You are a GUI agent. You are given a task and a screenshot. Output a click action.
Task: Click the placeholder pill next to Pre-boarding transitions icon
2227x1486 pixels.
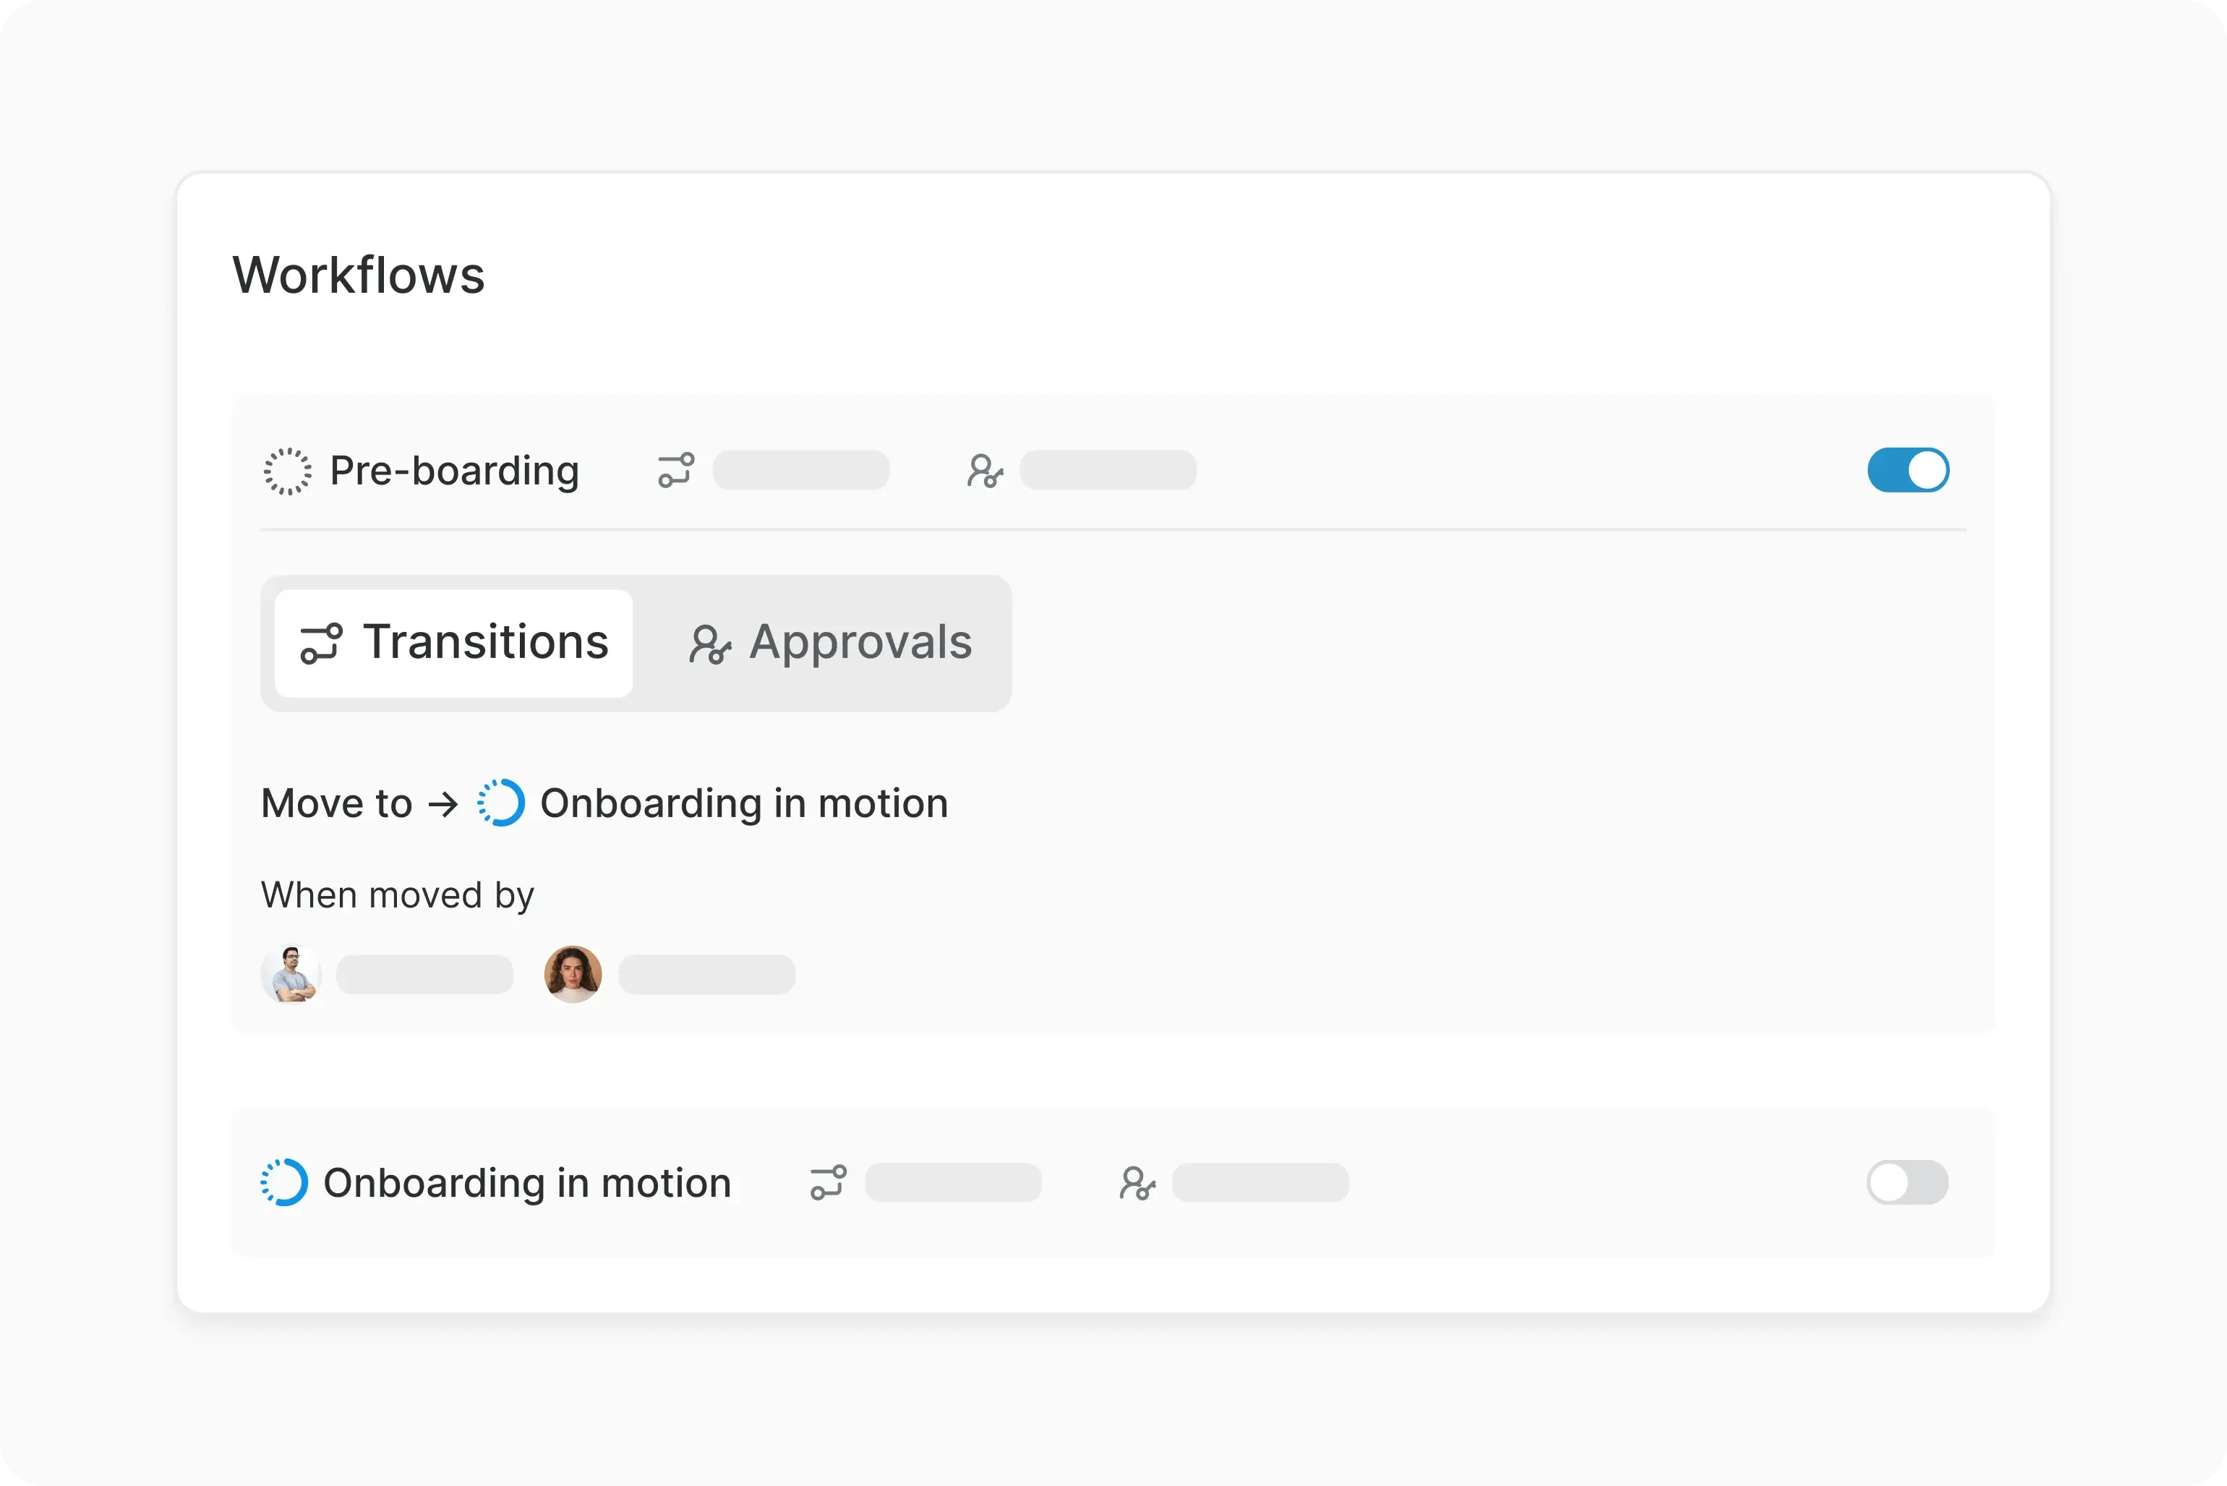click(x=800, y=470)
